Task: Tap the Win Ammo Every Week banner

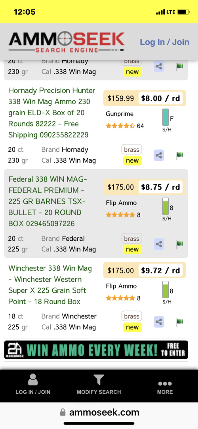Action: [x=96, y=350]
